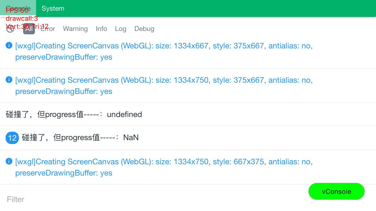Click the green vConsole button
Image resolution: width=376 pixels, height=211 pixels.
[337, 192]
